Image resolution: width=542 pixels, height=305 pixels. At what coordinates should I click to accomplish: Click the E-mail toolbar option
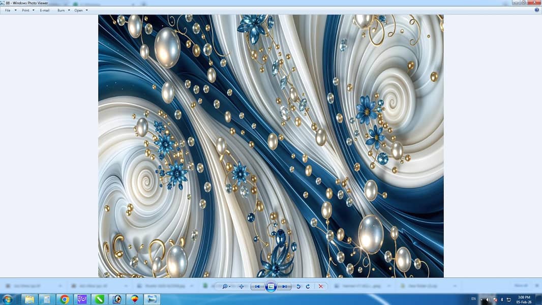(45, 10)
